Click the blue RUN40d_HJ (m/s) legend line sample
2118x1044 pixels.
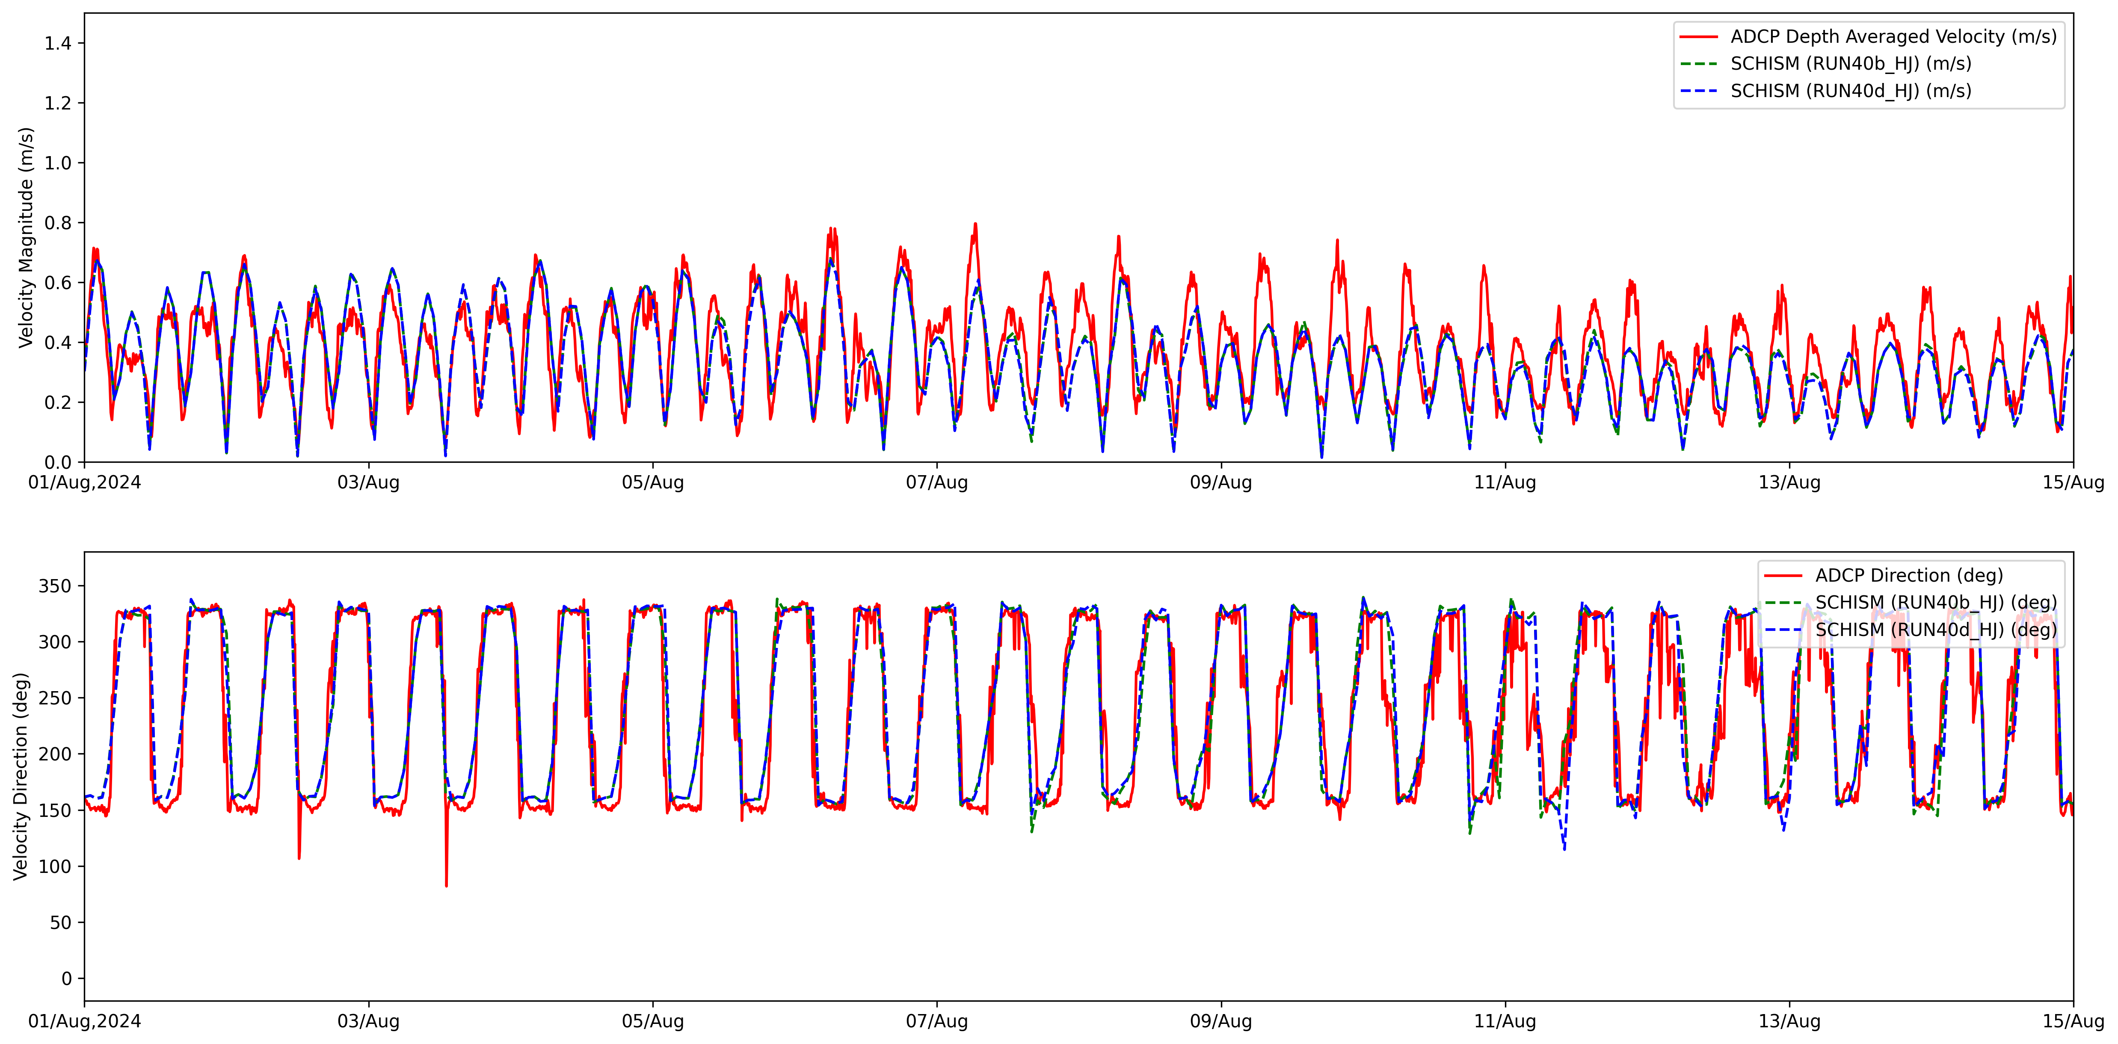coord(1699,91)
